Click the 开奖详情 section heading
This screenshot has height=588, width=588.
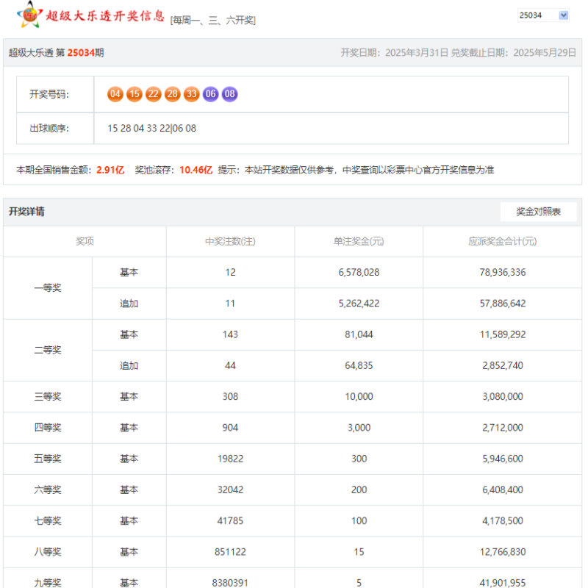pos(26,212)
